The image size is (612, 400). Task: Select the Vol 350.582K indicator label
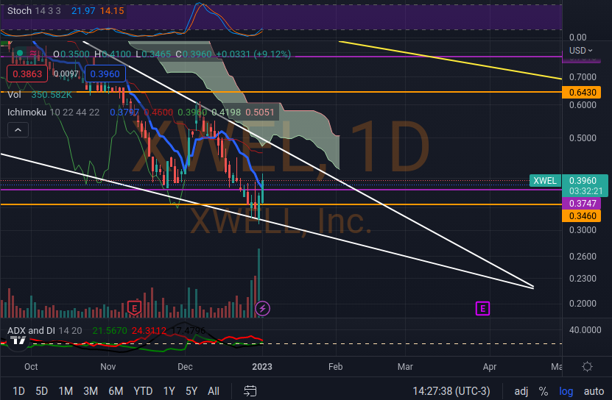pyautogui.click(x=40, y=95)
